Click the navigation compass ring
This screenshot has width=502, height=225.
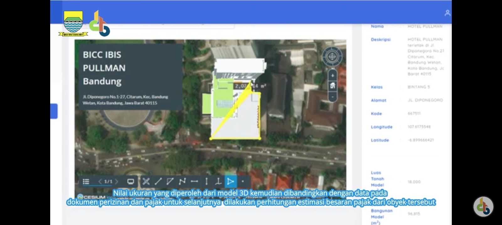pos(332,57)
